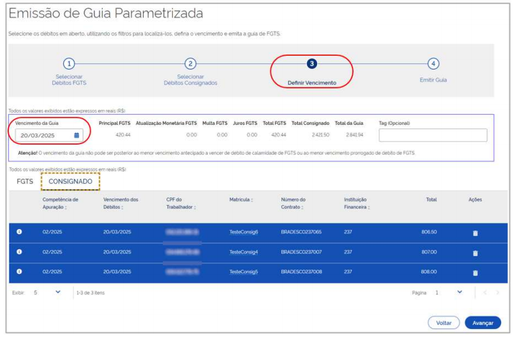
Task: Open the Página number dropdown
Action: click(459, 292)
